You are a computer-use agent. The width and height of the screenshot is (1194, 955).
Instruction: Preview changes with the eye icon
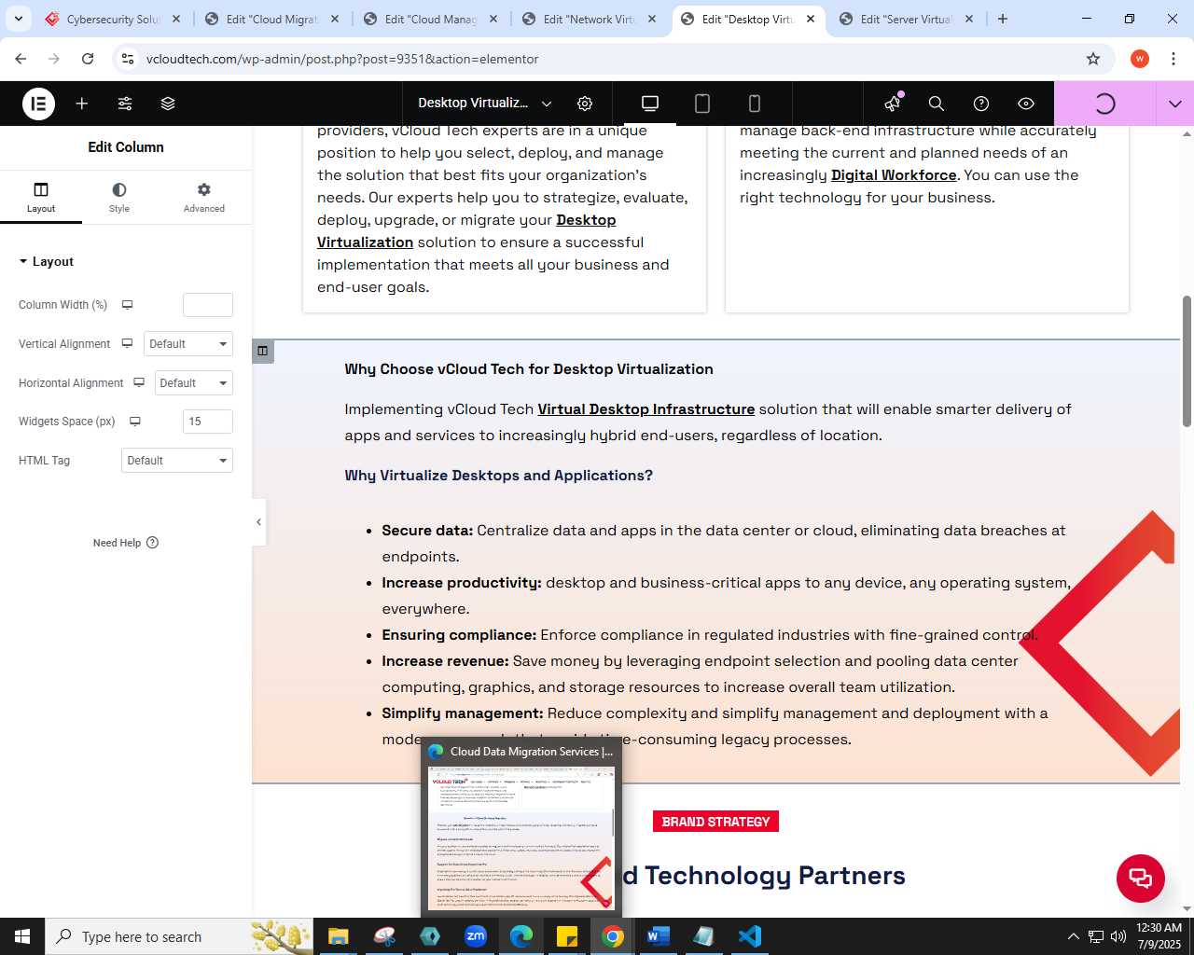(x=1026, y=104)
